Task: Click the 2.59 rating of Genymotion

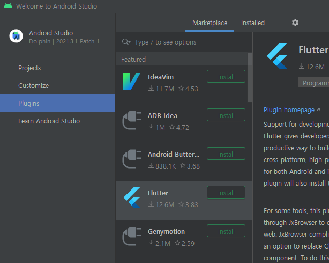Action: pos(188,244)
